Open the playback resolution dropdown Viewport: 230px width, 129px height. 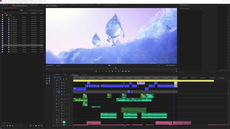[x=161, y=66]
